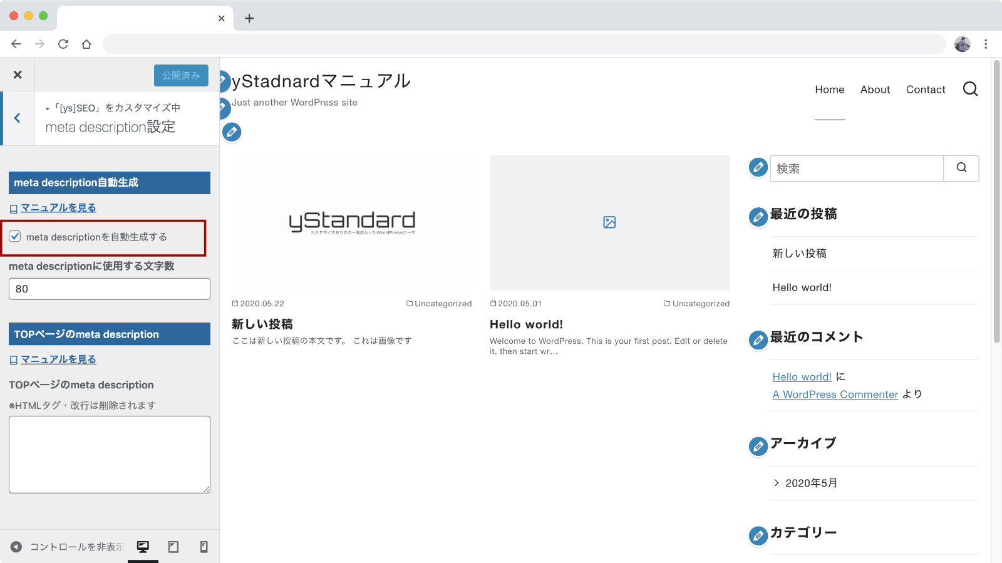Switch to tablet preview mode

[173, 547]
